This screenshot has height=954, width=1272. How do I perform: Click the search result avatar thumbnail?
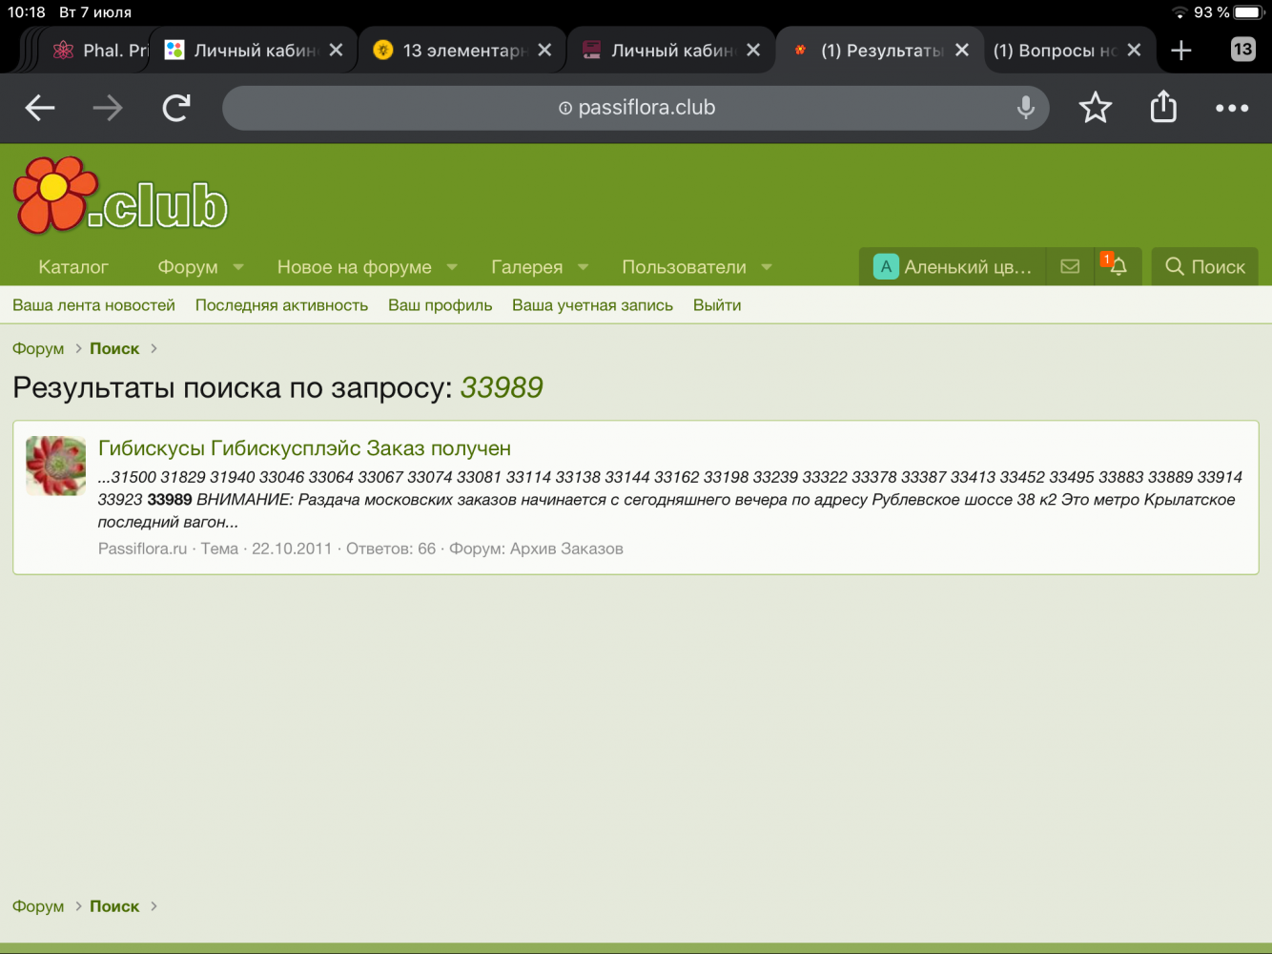55,466
